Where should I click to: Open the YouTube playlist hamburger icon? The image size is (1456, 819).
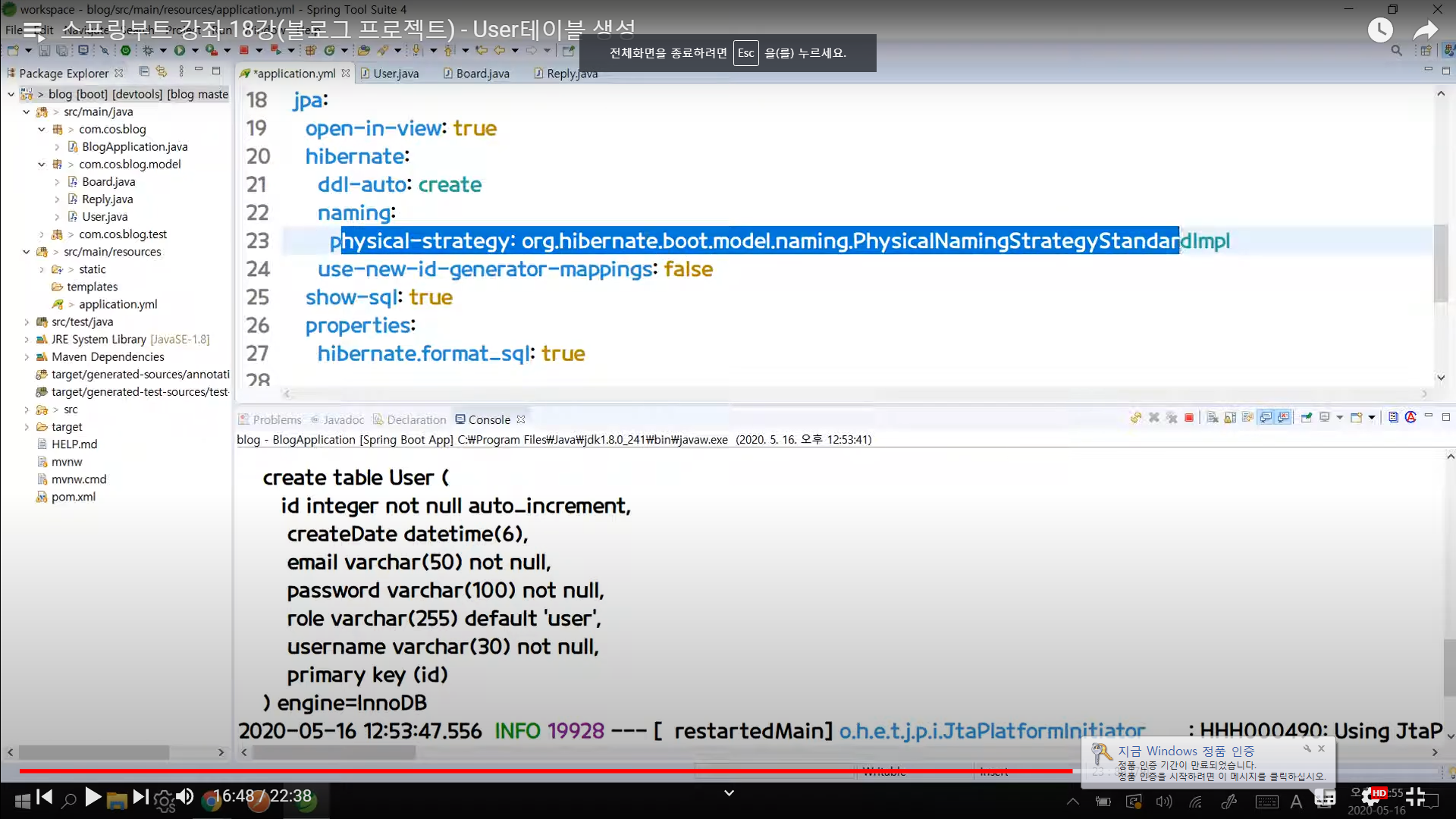(33, 30)
